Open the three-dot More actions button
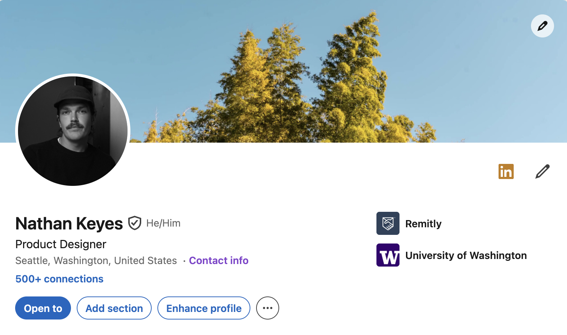567x335 pixels. [x=267, y=308]
